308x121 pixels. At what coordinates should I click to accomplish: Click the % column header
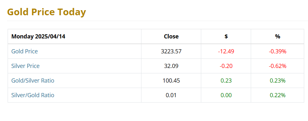click(x=277, y=37)
